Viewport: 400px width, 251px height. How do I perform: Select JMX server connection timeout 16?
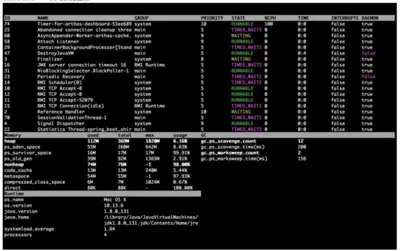coord(81,65)
